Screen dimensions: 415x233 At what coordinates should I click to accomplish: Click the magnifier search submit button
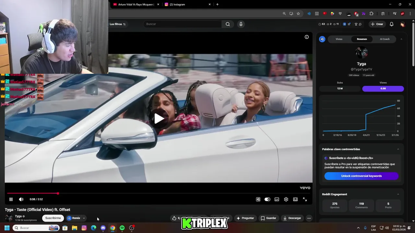228,24
